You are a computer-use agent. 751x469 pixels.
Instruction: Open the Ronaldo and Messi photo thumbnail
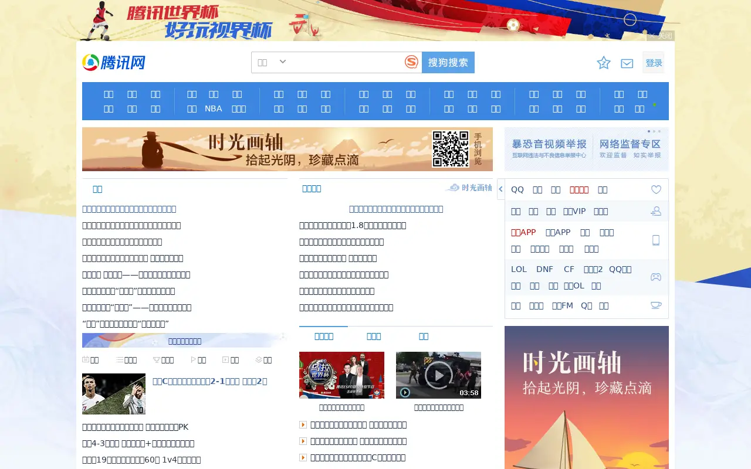114,394
